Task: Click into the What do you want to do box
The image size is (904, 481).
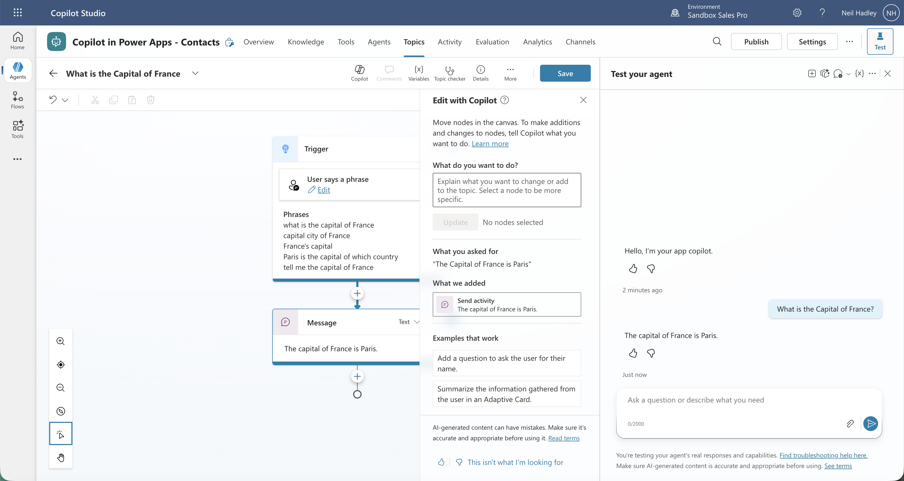Action: [x=507, y=190]
